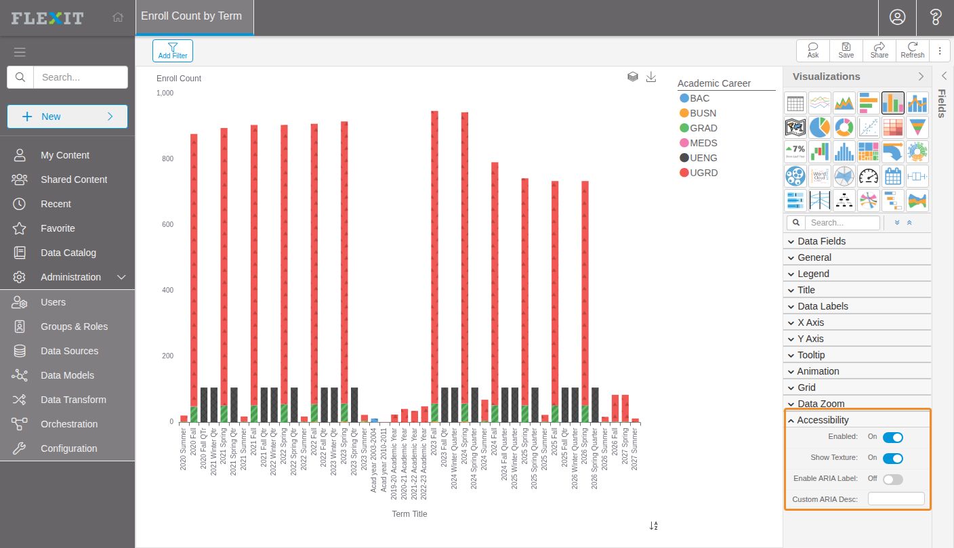
Task: Turn on Enable ARIA Label switch
Action: tap(893, 479)
